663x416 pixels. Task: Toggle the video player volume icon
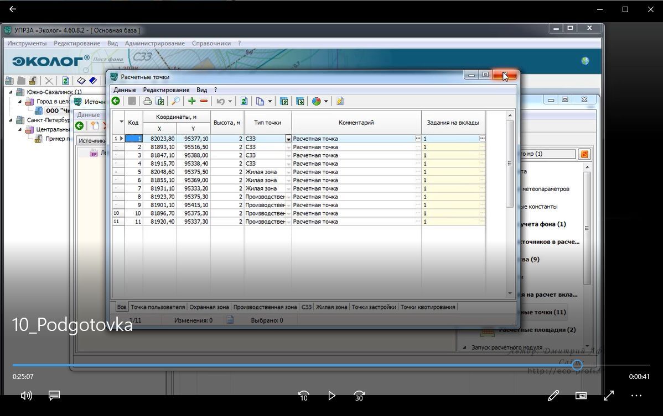[x=26, y=396]
